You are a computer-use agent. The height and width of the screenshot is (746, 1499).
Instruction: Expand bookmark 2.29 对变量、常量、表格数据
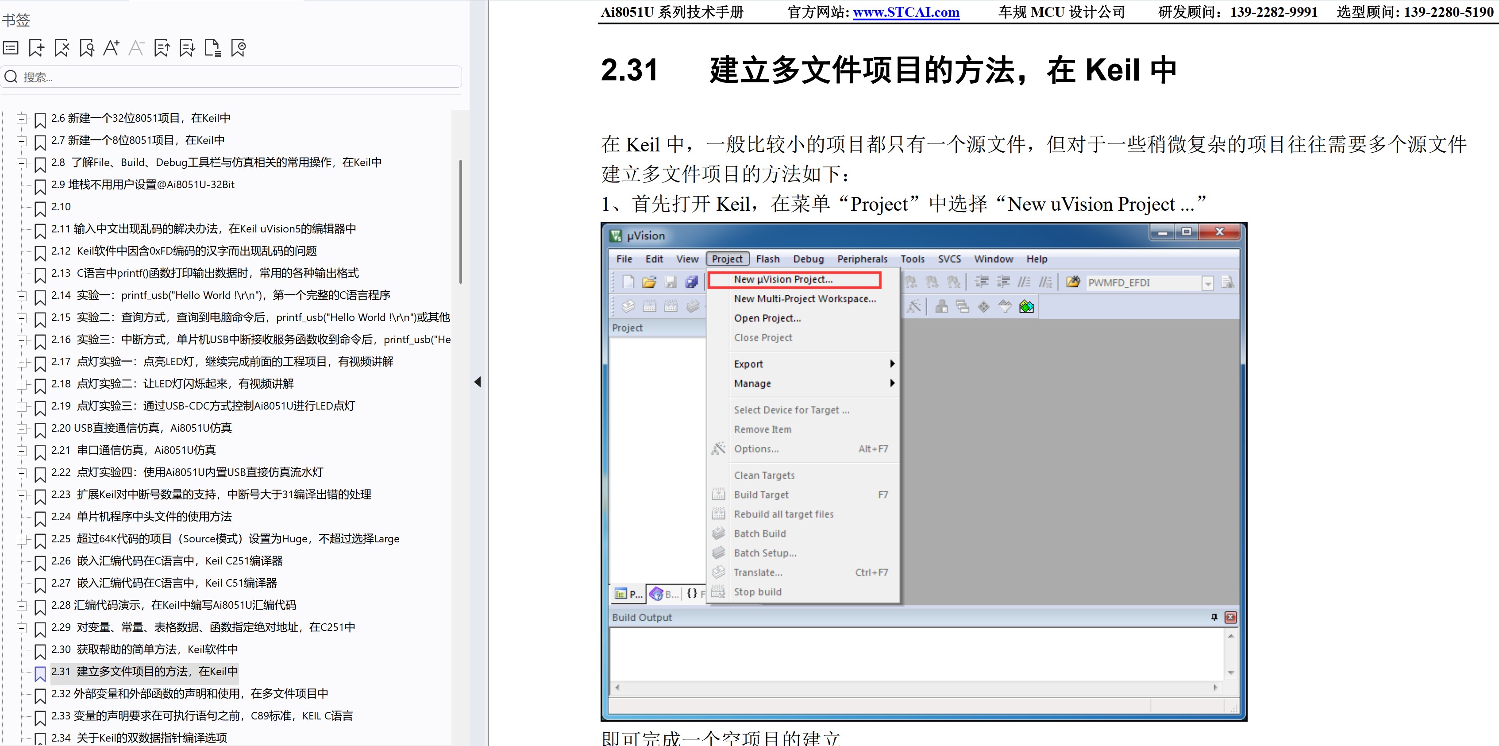tap(22, 628)
